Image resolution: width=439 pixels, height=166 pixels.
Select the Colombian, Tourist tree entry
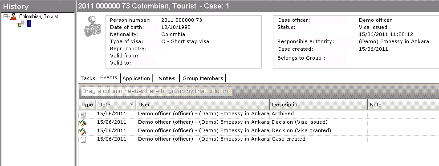pyautogui.click(x=39, y=16)
